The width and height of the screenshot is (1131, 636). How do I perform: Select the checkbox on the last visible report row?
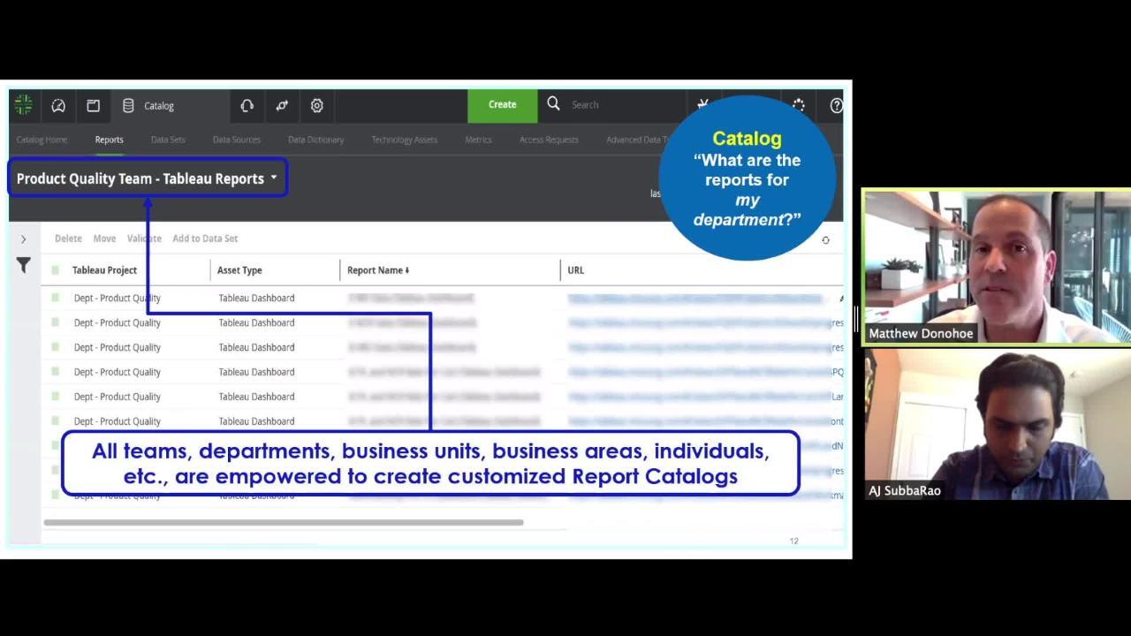click(x=55, y=496)
